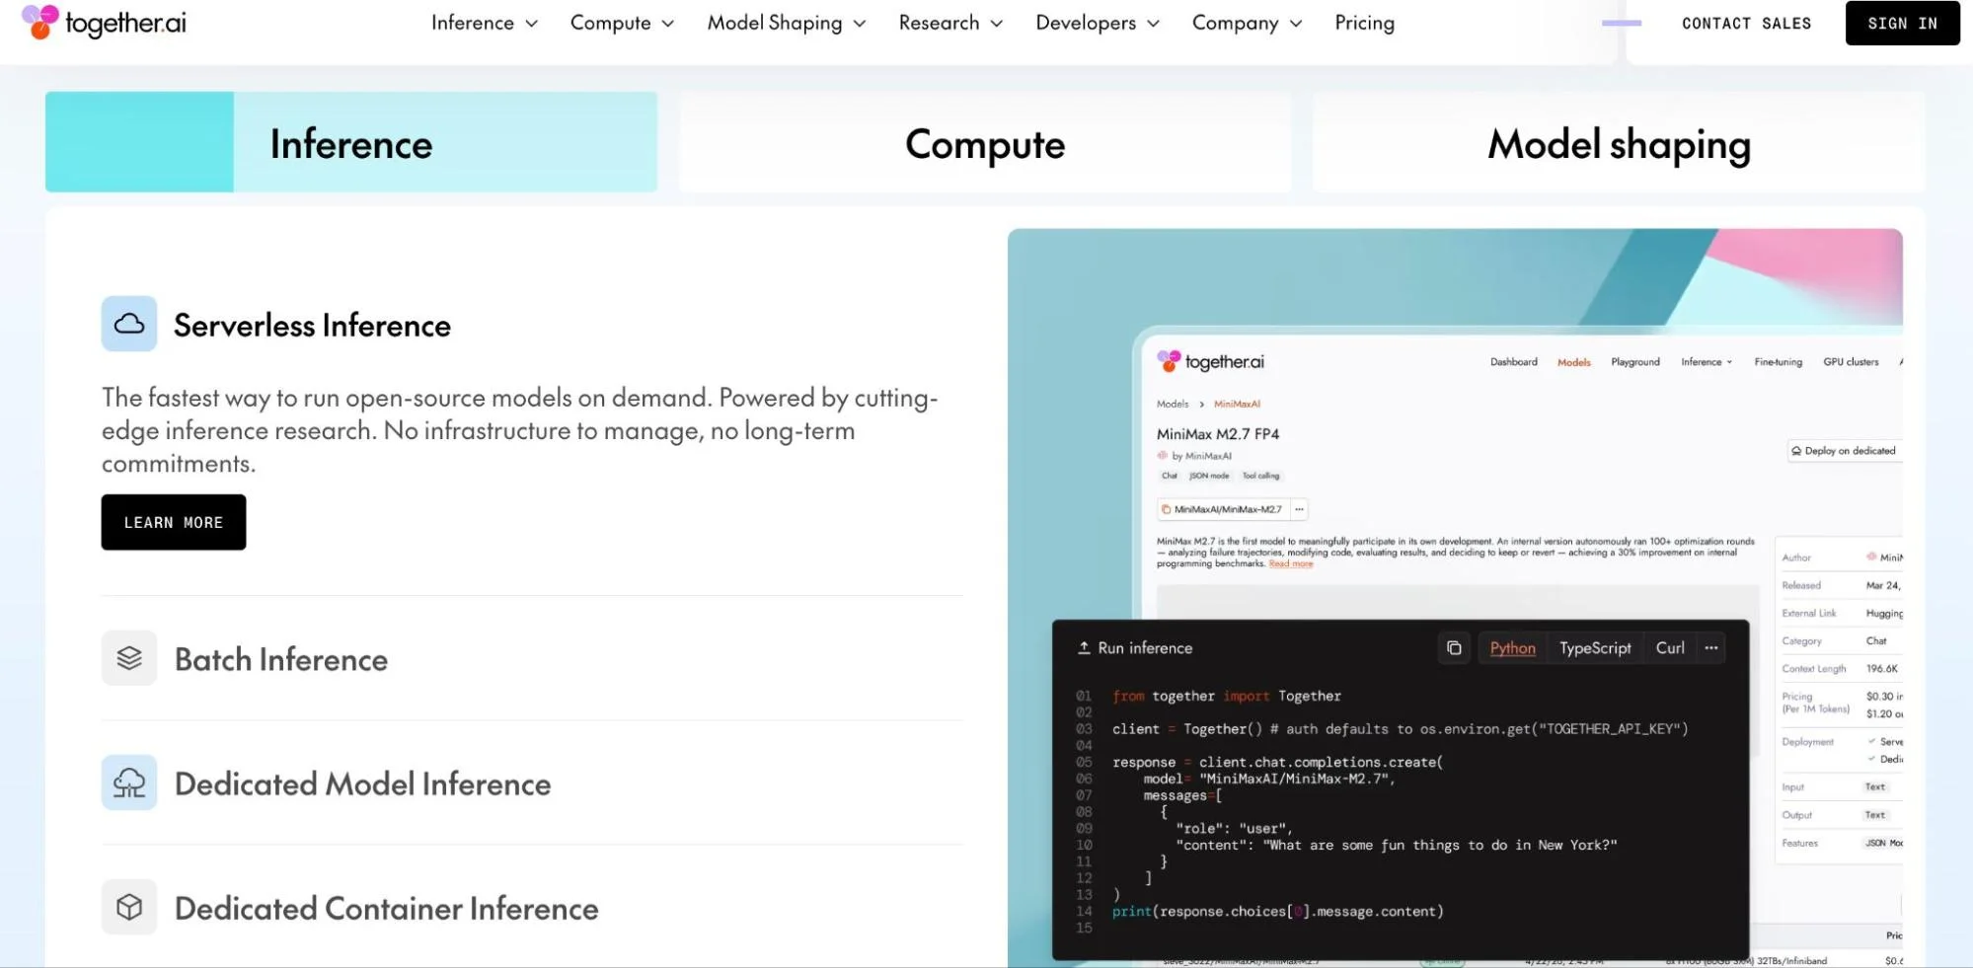Copy the code in the Run inference panel
Viewport: 1973px width, 968px height.
click(x=1454, y=647)
